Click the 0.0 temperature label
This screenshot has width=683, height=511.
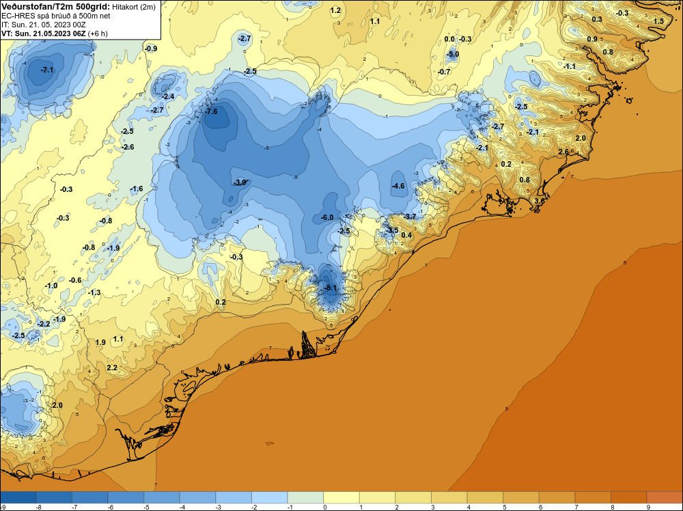[x=449, y=39]
